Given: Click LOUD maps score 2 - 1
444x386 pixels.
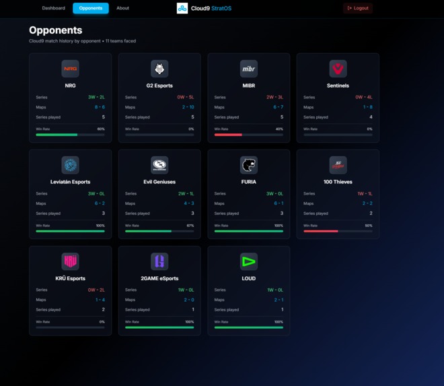Looking at the screenshot, I should pos(279,300).
